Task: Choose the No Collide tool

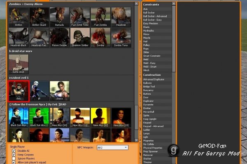Action: 157,144
